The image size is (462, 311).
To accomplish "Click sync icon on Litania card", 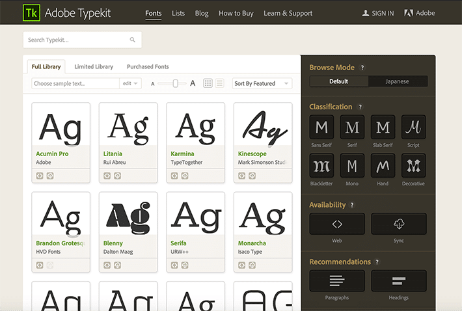I will 118,176.
